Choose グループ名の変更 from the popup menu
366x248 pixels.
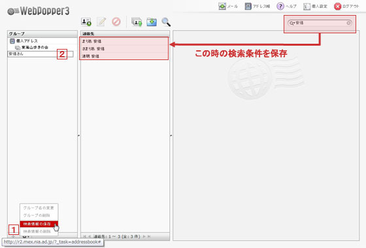click(39, 208)
